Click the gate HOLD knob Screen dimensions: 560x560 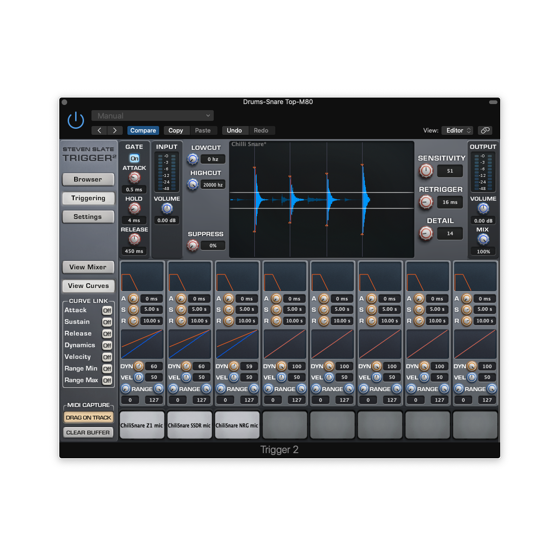134,208
